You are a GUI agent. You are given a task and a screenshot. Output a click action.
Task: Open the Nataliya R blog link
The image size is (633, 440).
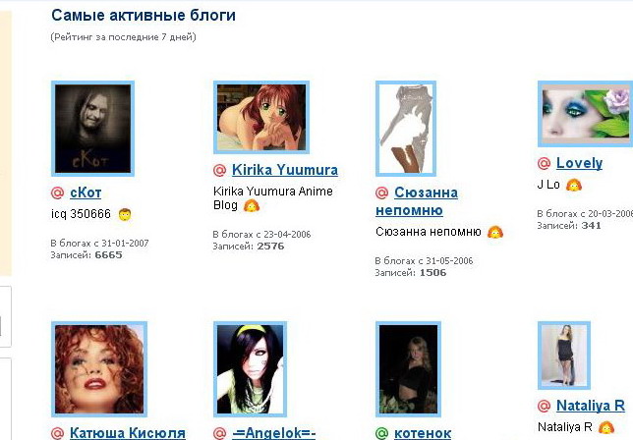591,406
